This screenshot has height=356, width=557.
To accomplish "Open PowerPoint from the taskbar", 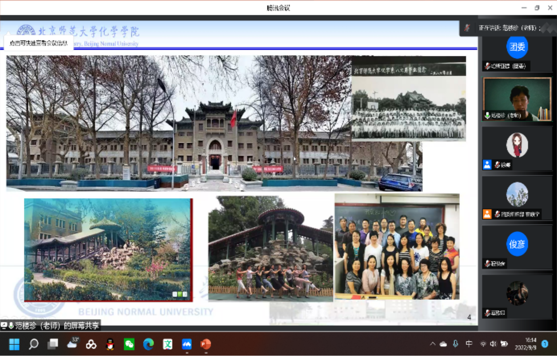I will (x=206, y=344).
